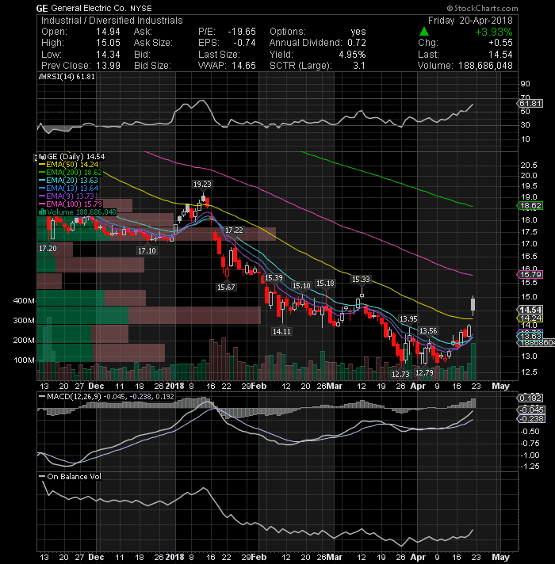The width and height of the screenshot is (555, 564).
Task: Select the VWAP value 14.65
Action: tap(243, 66)
